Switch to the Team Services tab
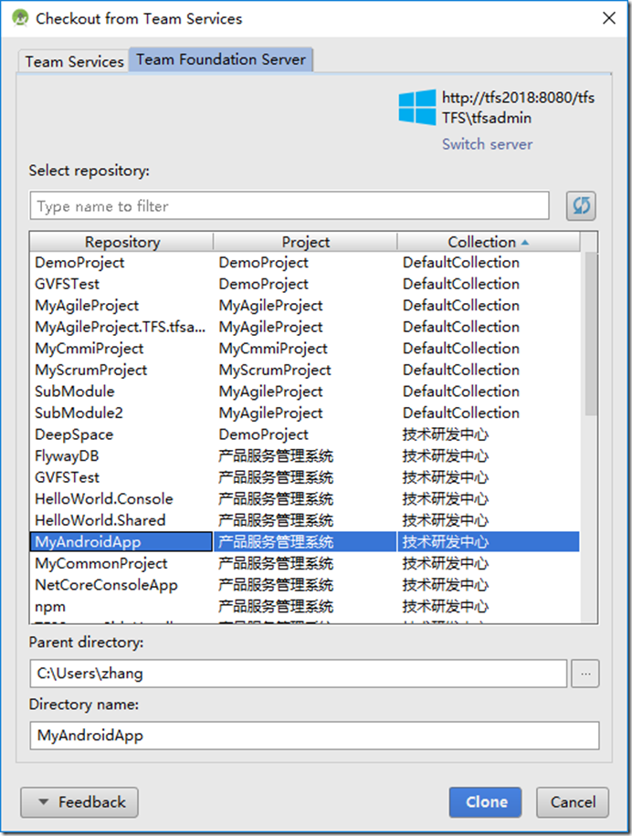The width and height of the screenshot is (632, 836). click(x=74, y=61)
